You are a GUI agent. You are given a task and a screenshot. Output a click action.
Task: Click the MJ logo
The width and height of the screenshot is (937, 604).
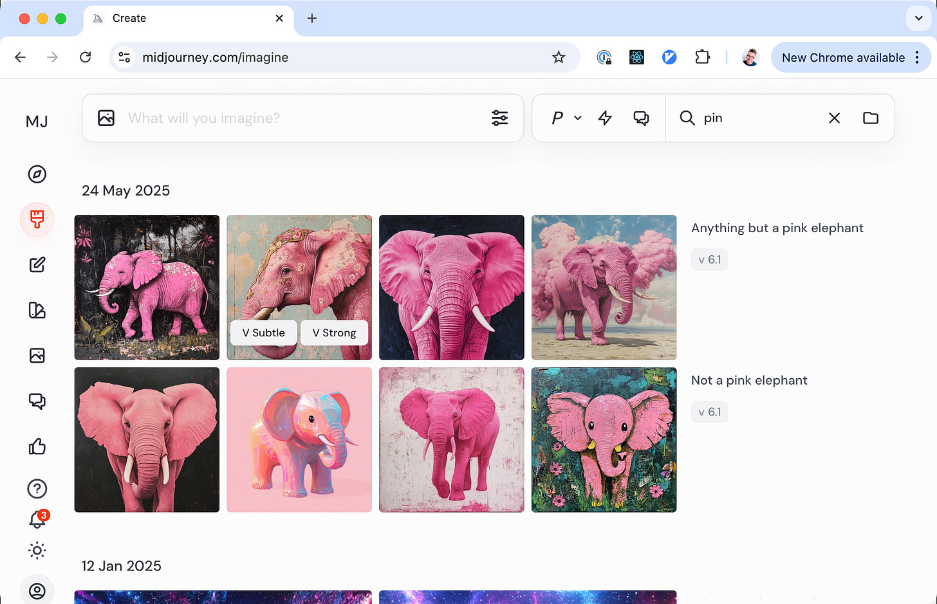(37, 121)
